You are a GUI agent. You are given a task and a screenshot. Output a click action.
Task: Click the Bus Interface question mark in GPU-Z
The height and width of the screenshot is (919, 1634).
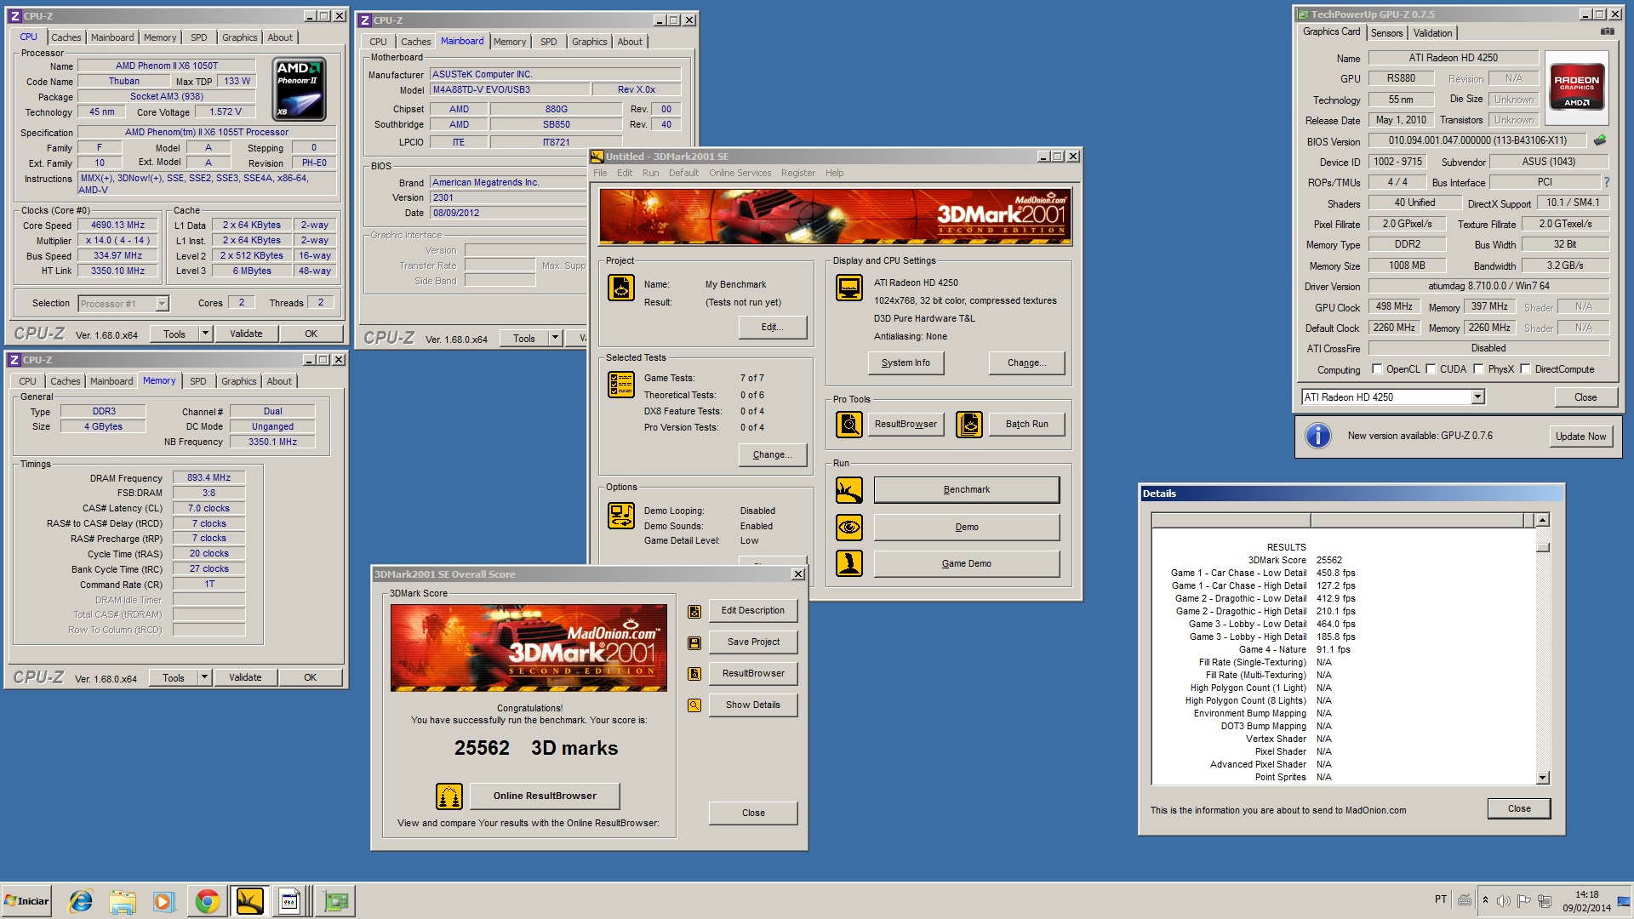click(1606, 182)
